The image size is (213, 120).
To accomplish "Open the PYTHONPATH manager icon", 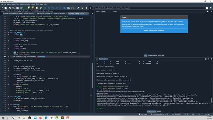I will [x=82, y=8].
